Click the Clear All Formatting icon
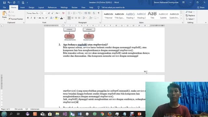The height and width of the screenshot is (117, 208). 63,13
